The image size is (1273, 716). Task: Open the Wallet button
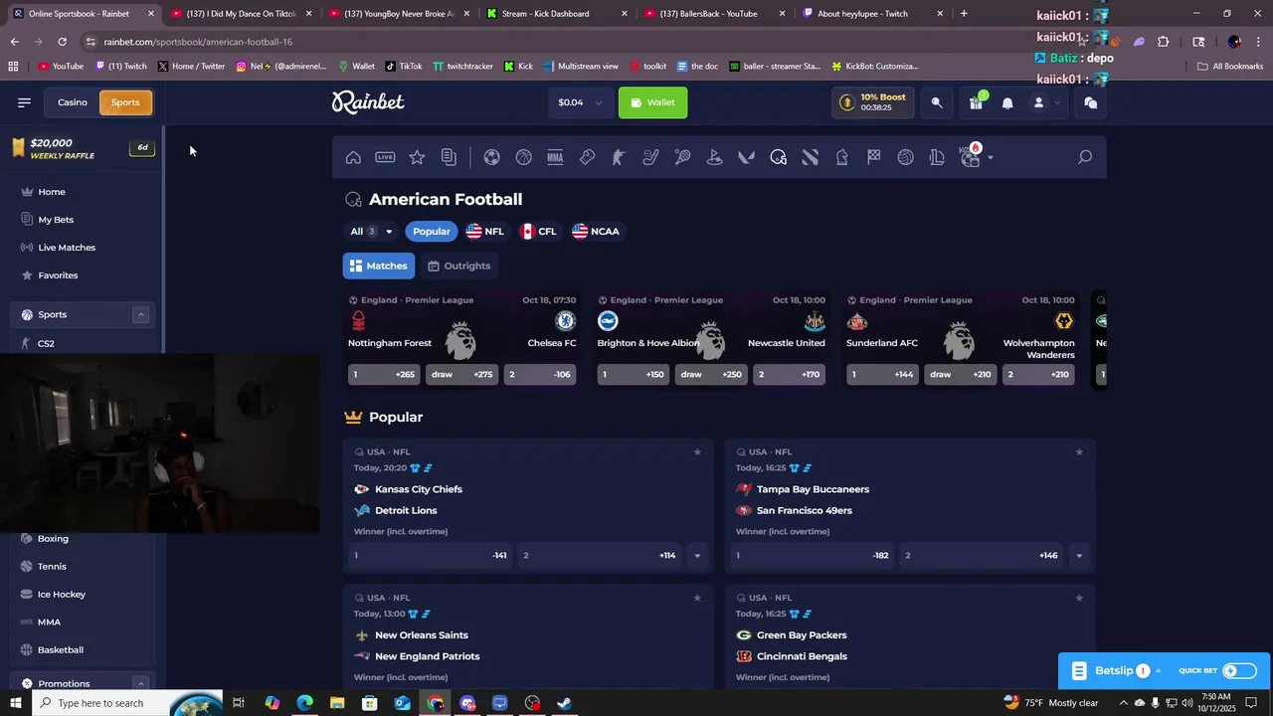click(652, 102)
